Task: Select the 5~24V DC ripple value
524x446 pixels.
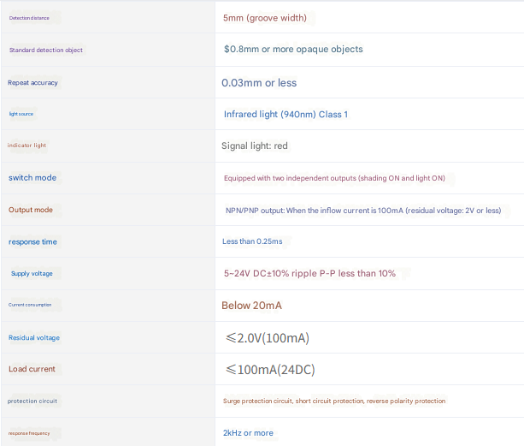Action: [309, 273]
